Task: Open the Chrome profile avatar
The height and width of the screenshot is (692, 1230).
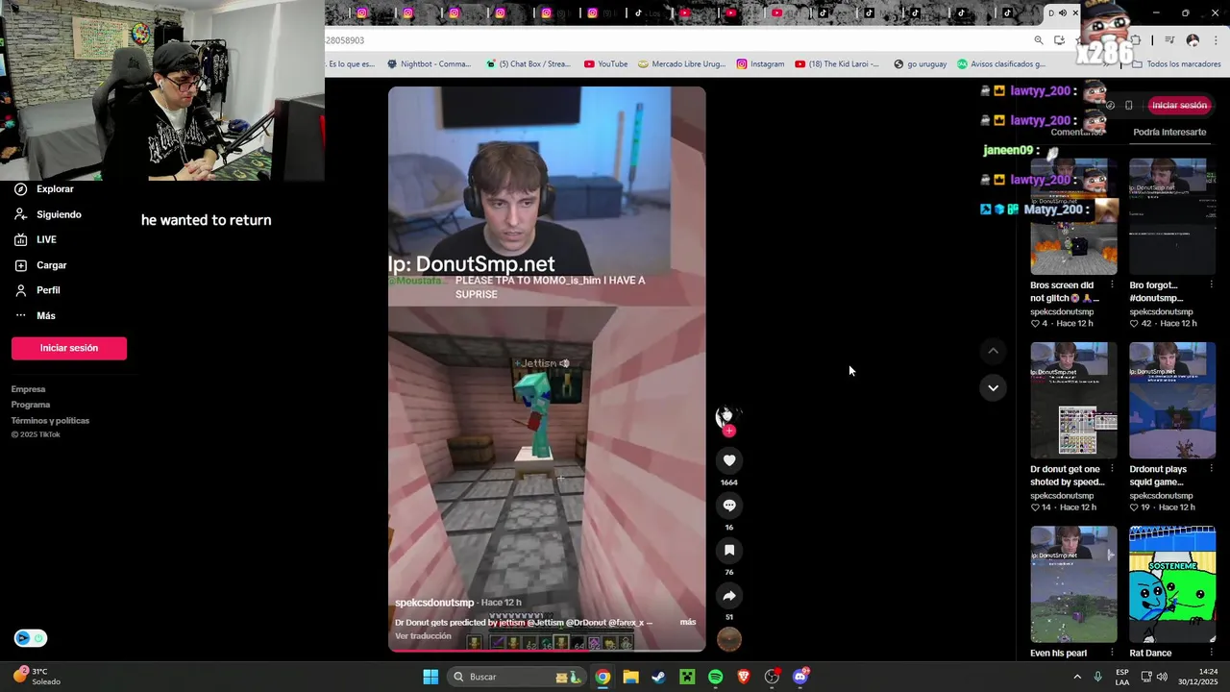Action: [1193, 40]
